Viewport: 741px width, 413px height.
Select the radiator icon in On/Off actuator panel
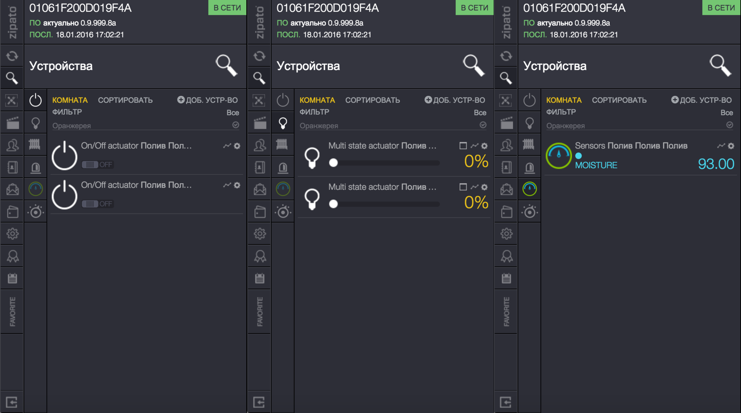tap(35, 145)
